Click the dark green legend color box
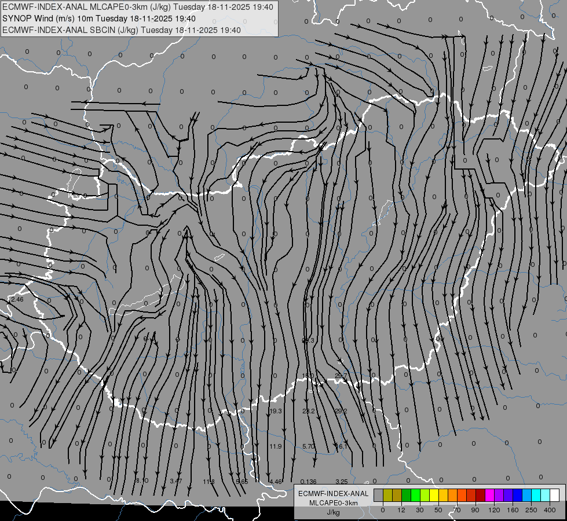This screenshot has height=521, width=567. click(406, 495)
